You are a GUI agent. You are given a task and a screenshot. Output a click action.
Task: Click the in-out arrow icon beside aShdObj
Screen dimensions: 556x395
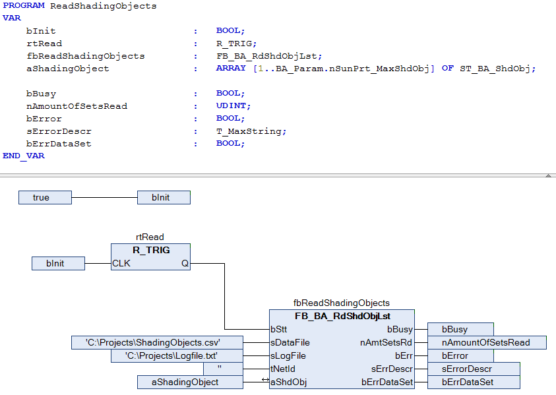point(265,380)
